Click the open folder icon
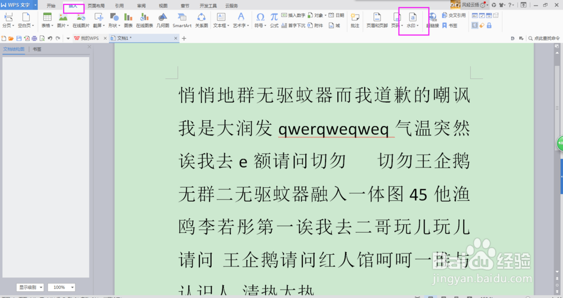The width and height of the screenshot is (563, 298). coord(11,38)
